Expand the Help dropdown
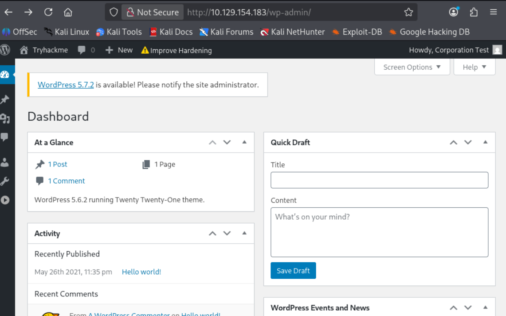 pos(475,67)
